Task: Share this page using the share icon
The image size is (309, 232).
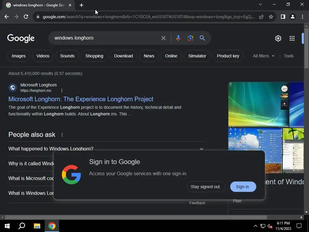Action: pos(261,17)
